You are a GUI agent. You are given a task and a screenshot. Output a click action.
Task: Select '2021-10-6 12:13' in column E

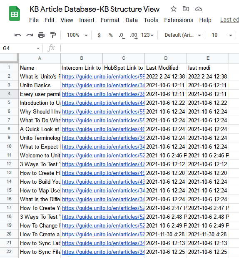pos(208,243)
